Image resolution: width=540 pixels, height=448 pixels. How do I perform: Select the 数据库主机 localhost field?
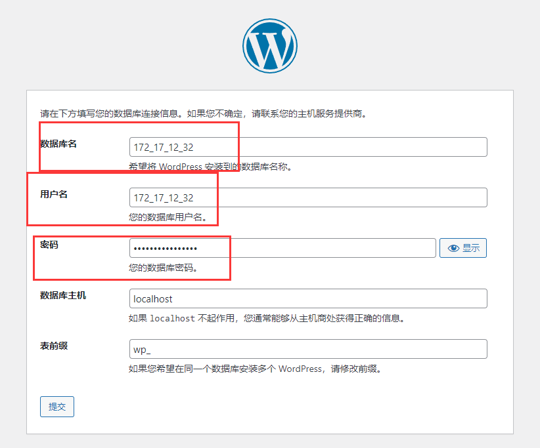308,299
